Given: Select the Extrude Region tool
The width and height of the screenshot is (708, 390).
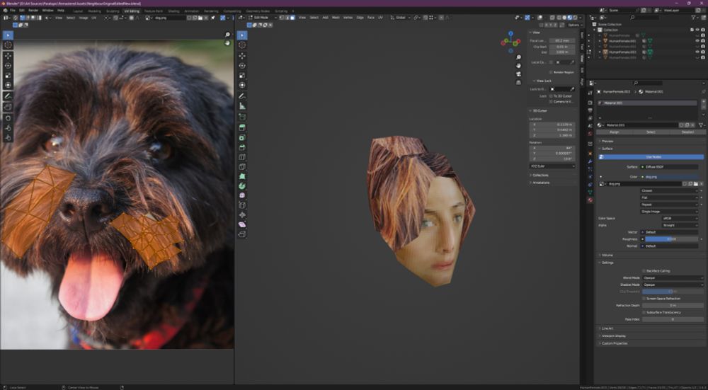Looking at the screenshot, I should pos(242,127).
